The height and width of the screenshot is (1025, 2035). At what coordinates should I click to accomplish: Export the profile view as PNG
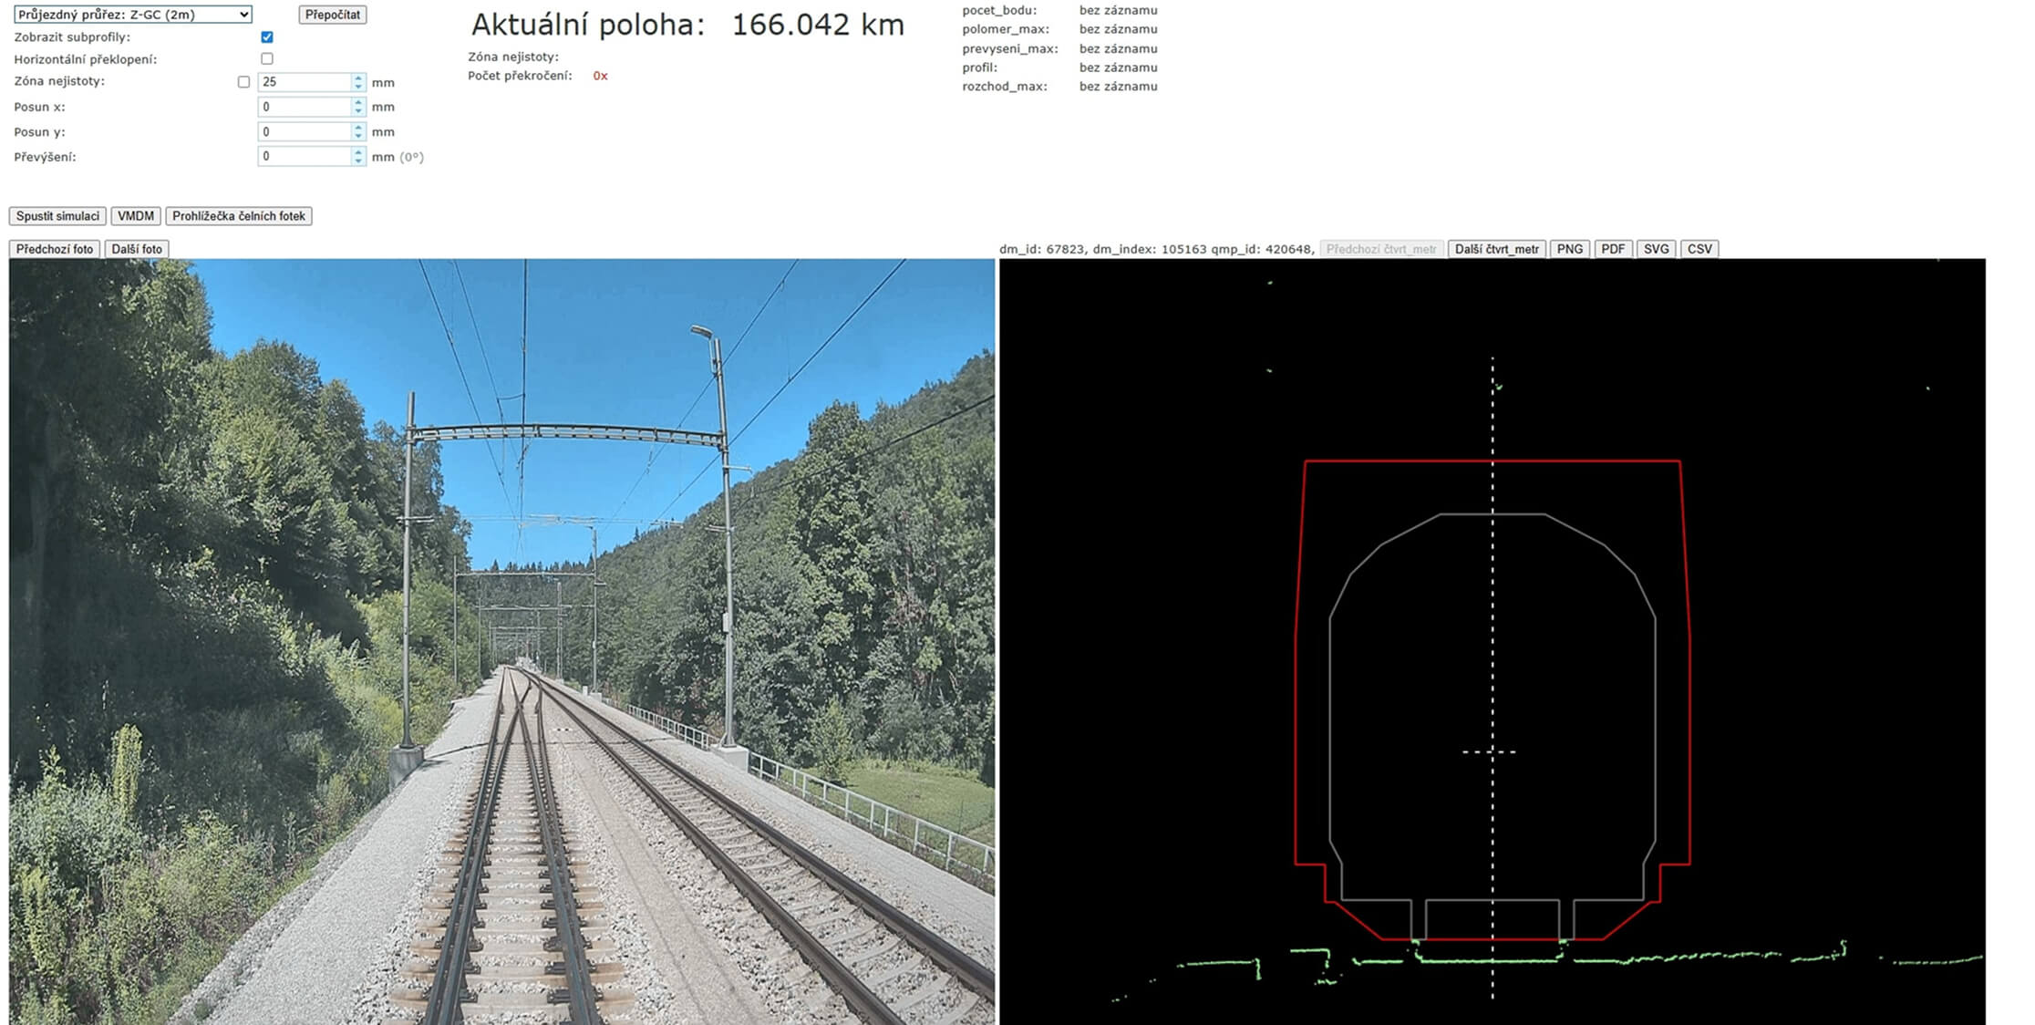pos(1570,248)
